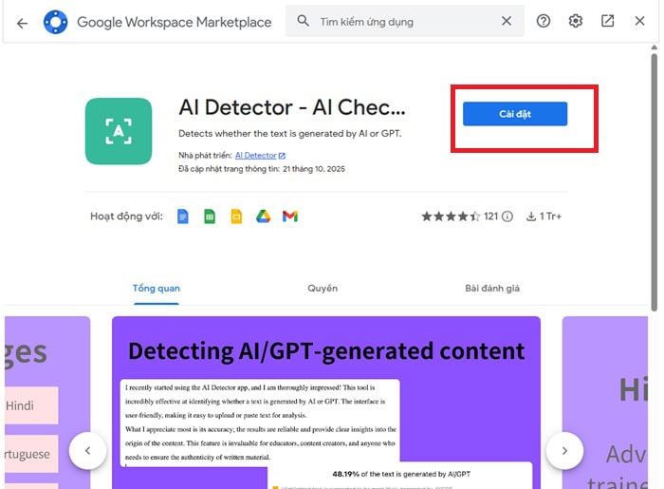Switch to the Quyền tab

pyautogui.click(x=323, y=288)
